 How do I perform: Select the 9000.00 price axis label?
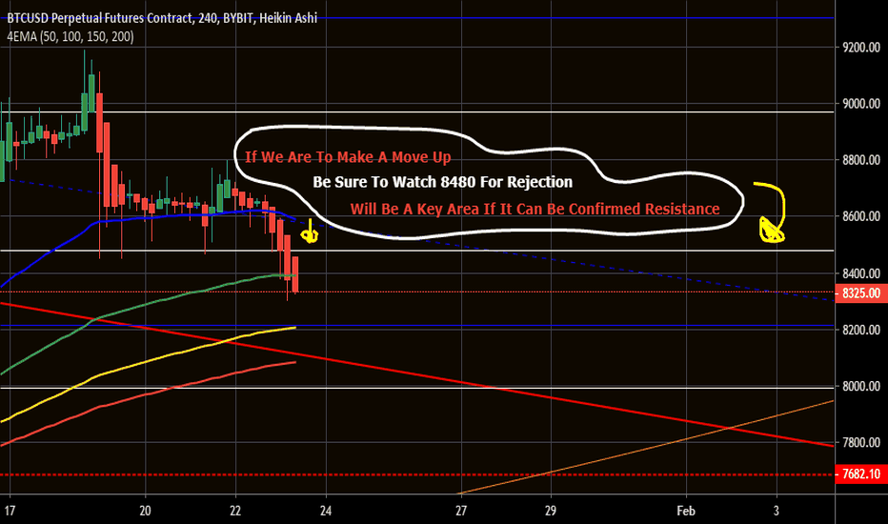pos(860,104)
